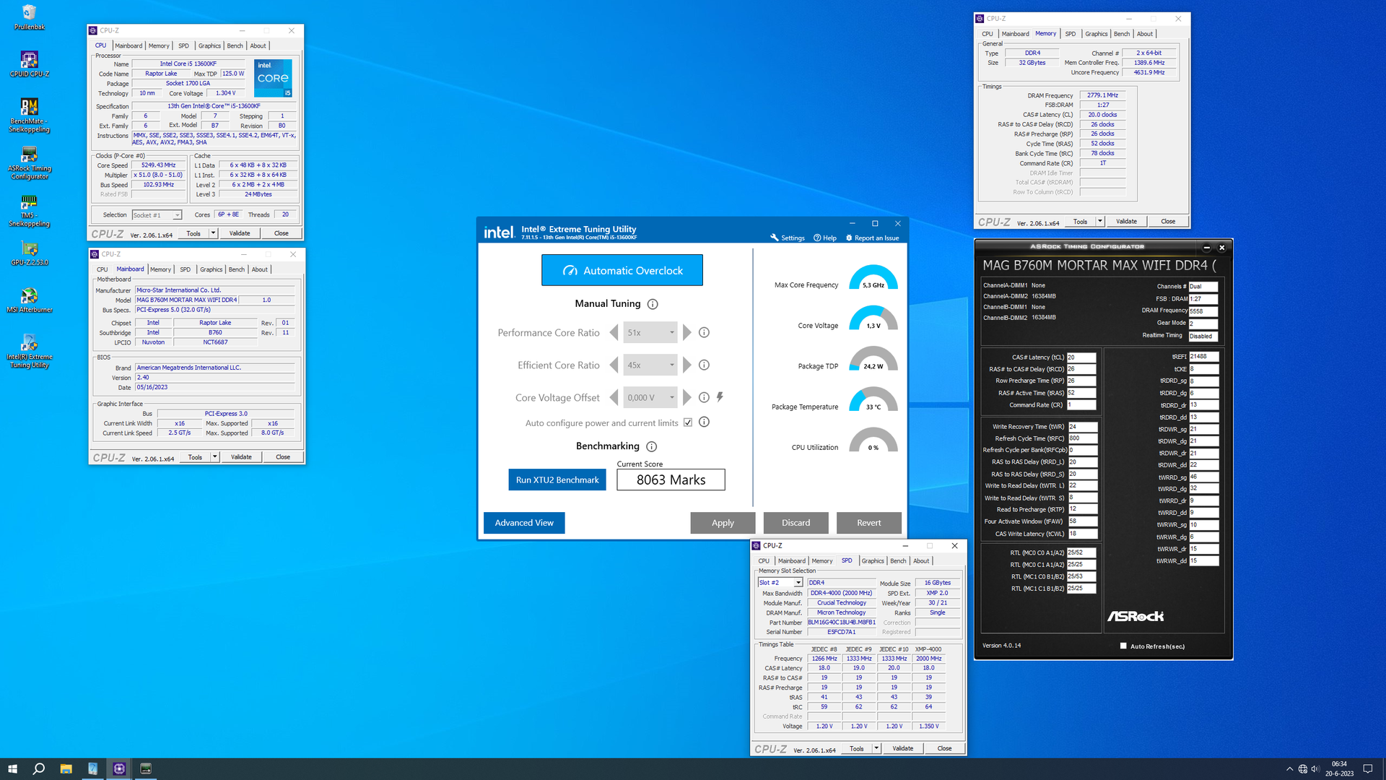
Task: Expand the Tools arrow in CPU-Z CPU window
Action: click(x=213, y=233)
